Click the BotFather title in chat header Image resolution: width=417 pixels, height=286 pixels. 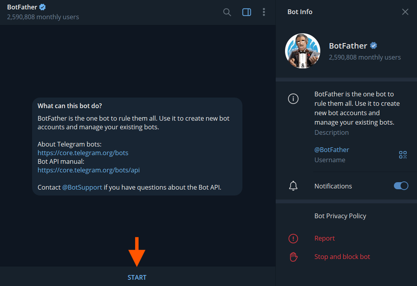pyautogui.click(x=22, y=7)
